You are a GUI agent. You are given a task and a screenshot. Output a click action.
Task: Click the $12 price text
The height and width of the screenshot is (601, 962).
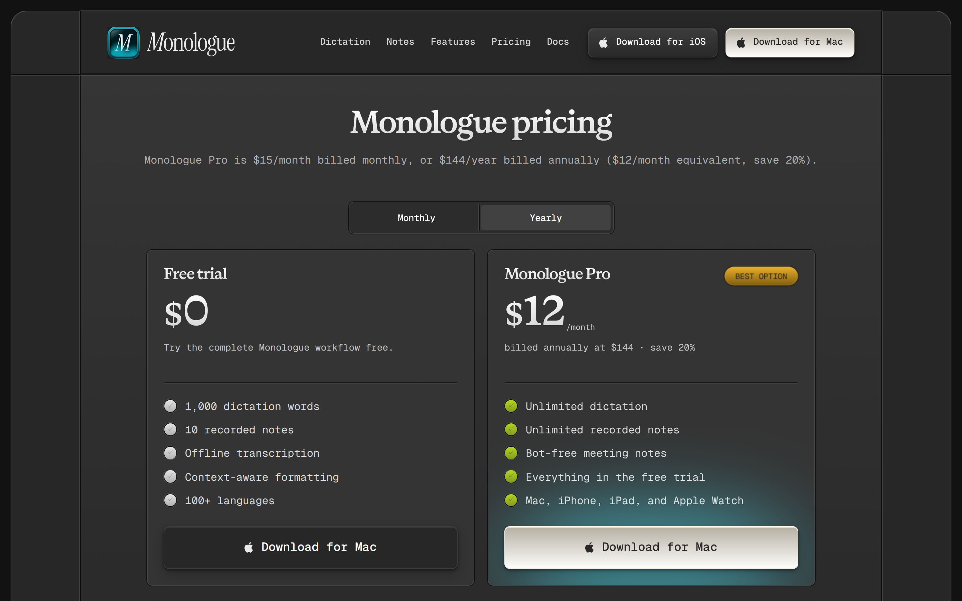(x=535, y=312)
